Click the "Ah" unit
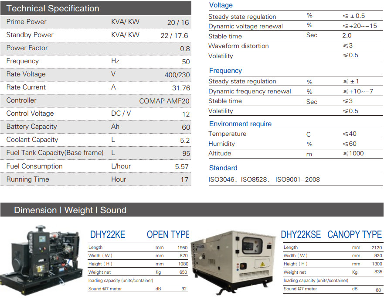The image size is (384, 303). coord(115,126)
